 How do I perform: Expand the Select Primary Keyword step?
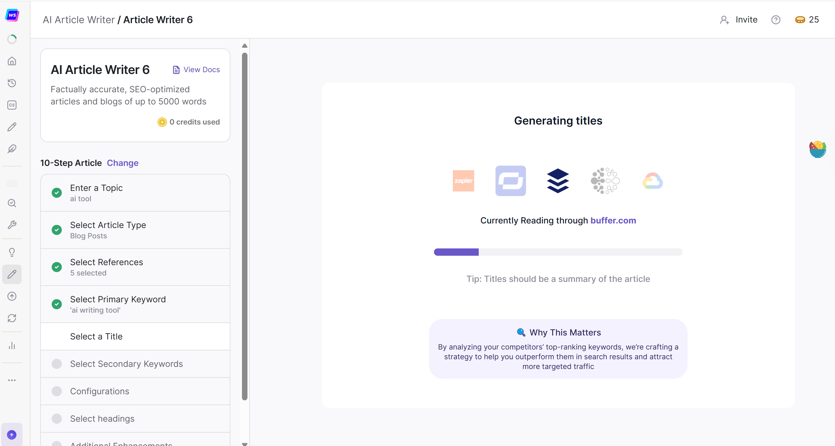(x=118, y=304)
